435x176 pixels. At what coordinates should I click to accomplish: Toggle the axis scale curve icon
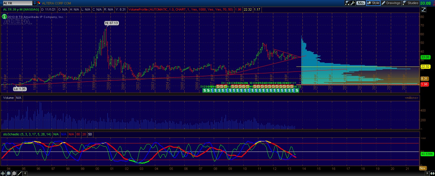click(424, 9)
